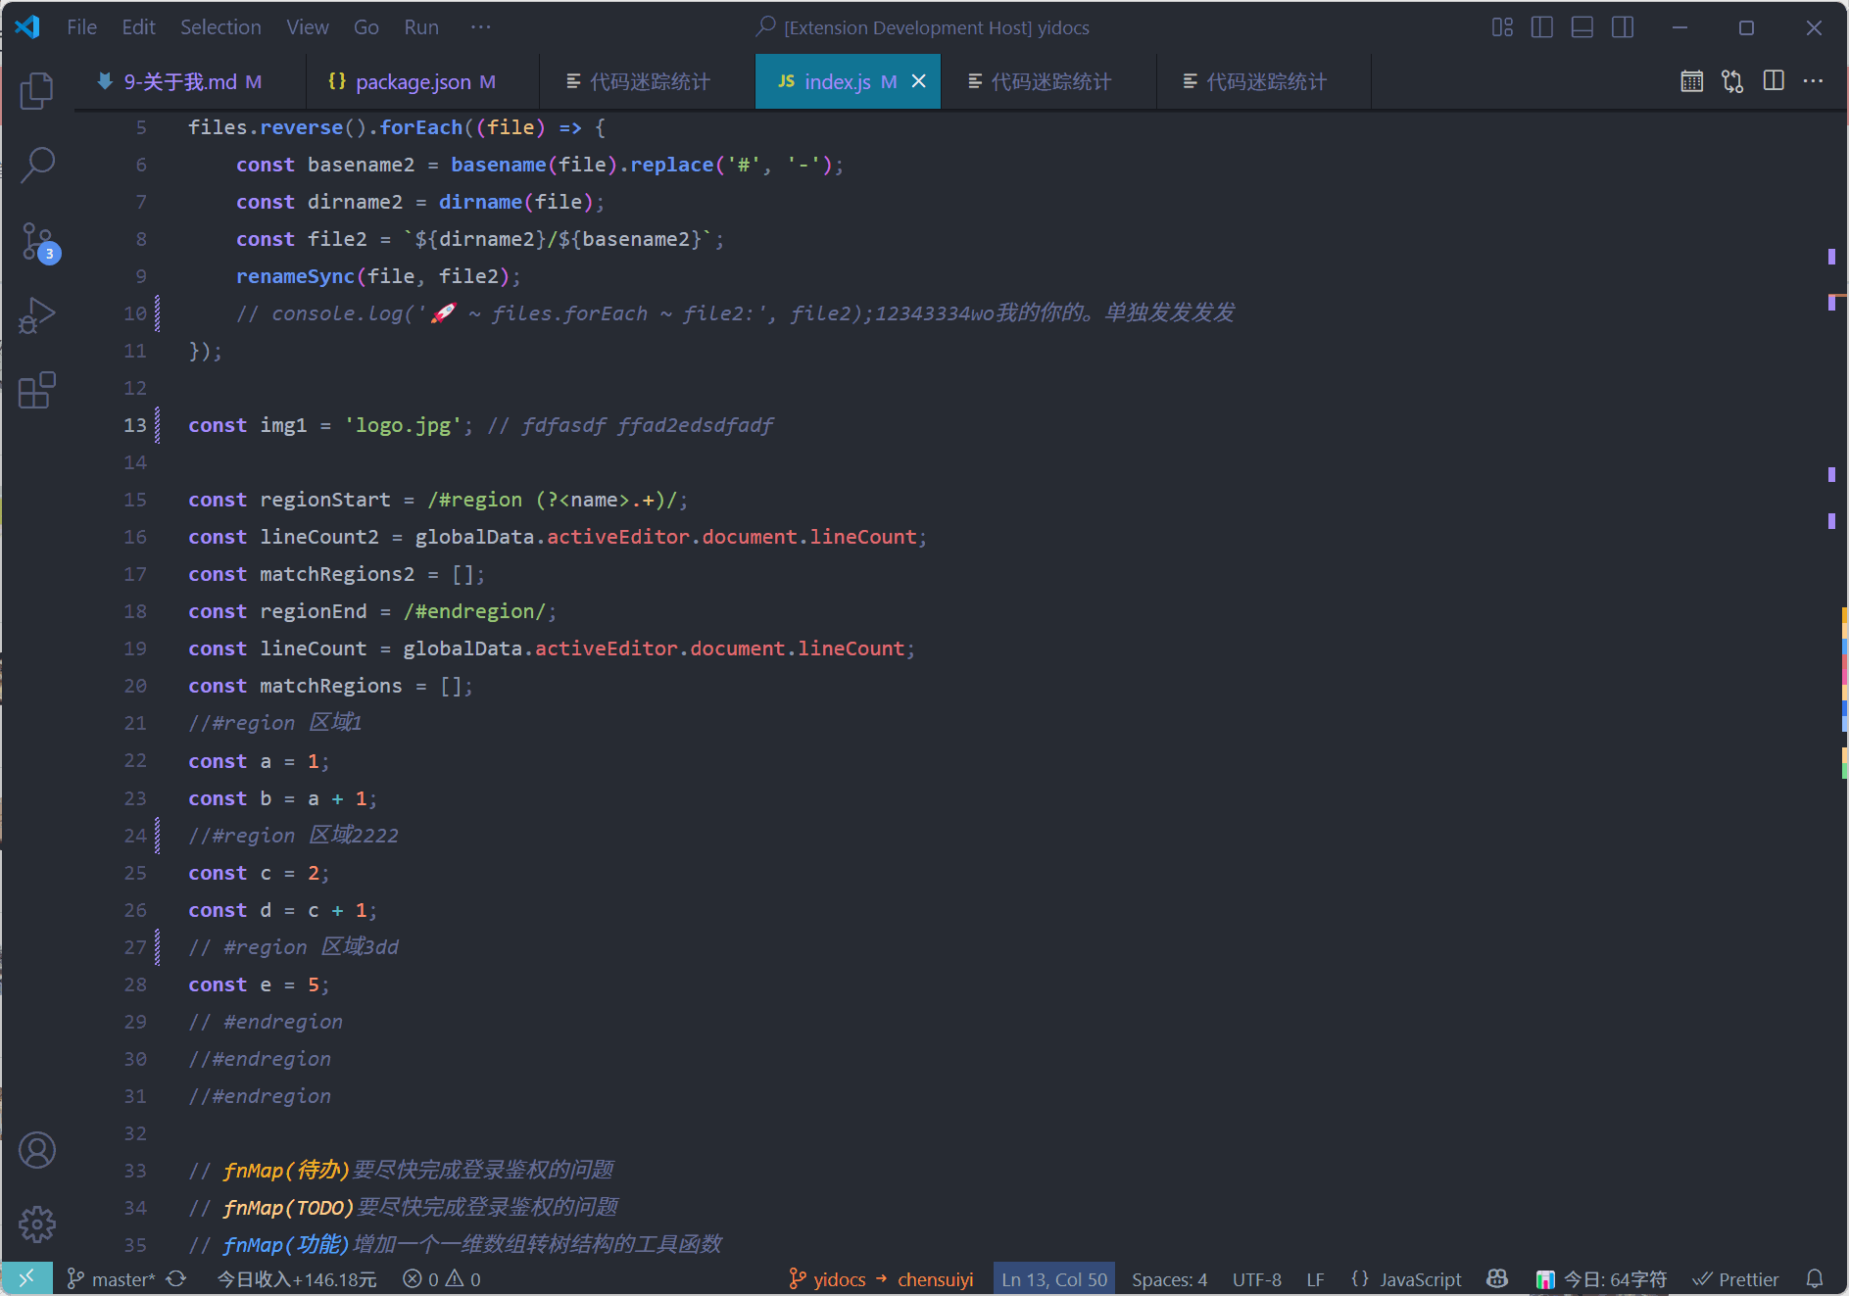Open the Go menu

(x=366, y=27)
